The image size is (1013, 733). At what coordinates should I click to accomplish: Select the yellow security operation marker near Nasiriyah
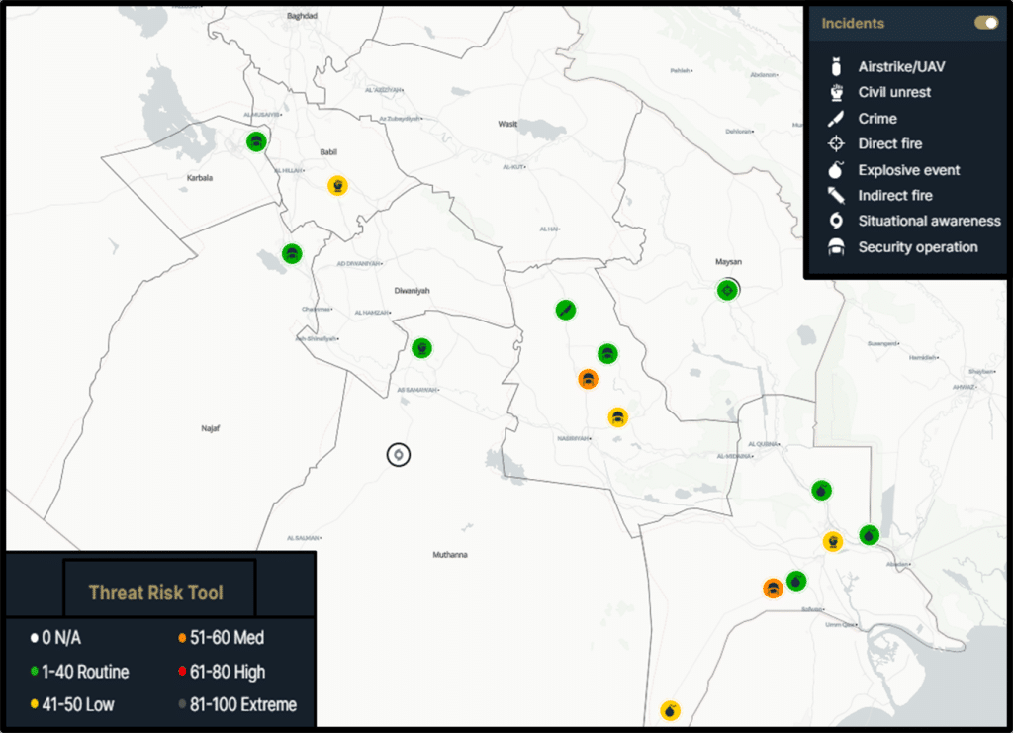pos(617,416)
